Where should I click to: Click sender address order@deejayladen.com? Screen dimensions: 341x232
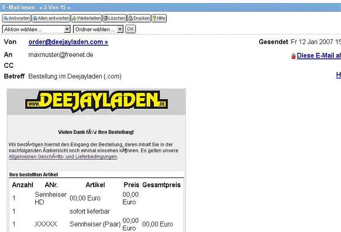point(68,42)
